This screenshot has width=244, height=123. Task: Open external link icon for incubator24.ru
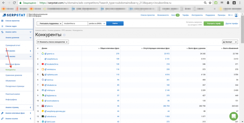point(46,64)
